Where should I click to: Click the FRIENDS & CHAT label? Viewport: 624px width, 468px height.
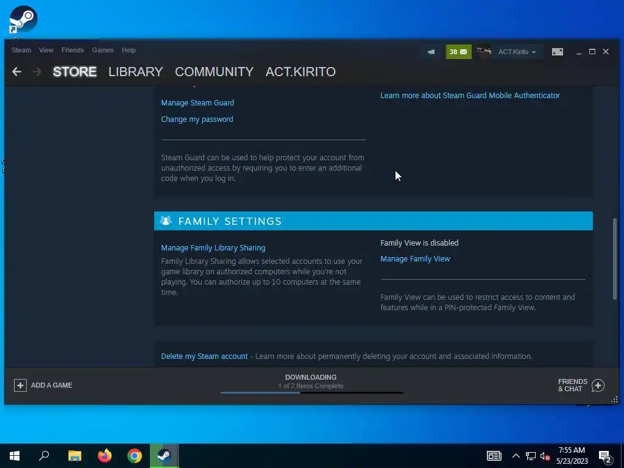tap(573, 385)
